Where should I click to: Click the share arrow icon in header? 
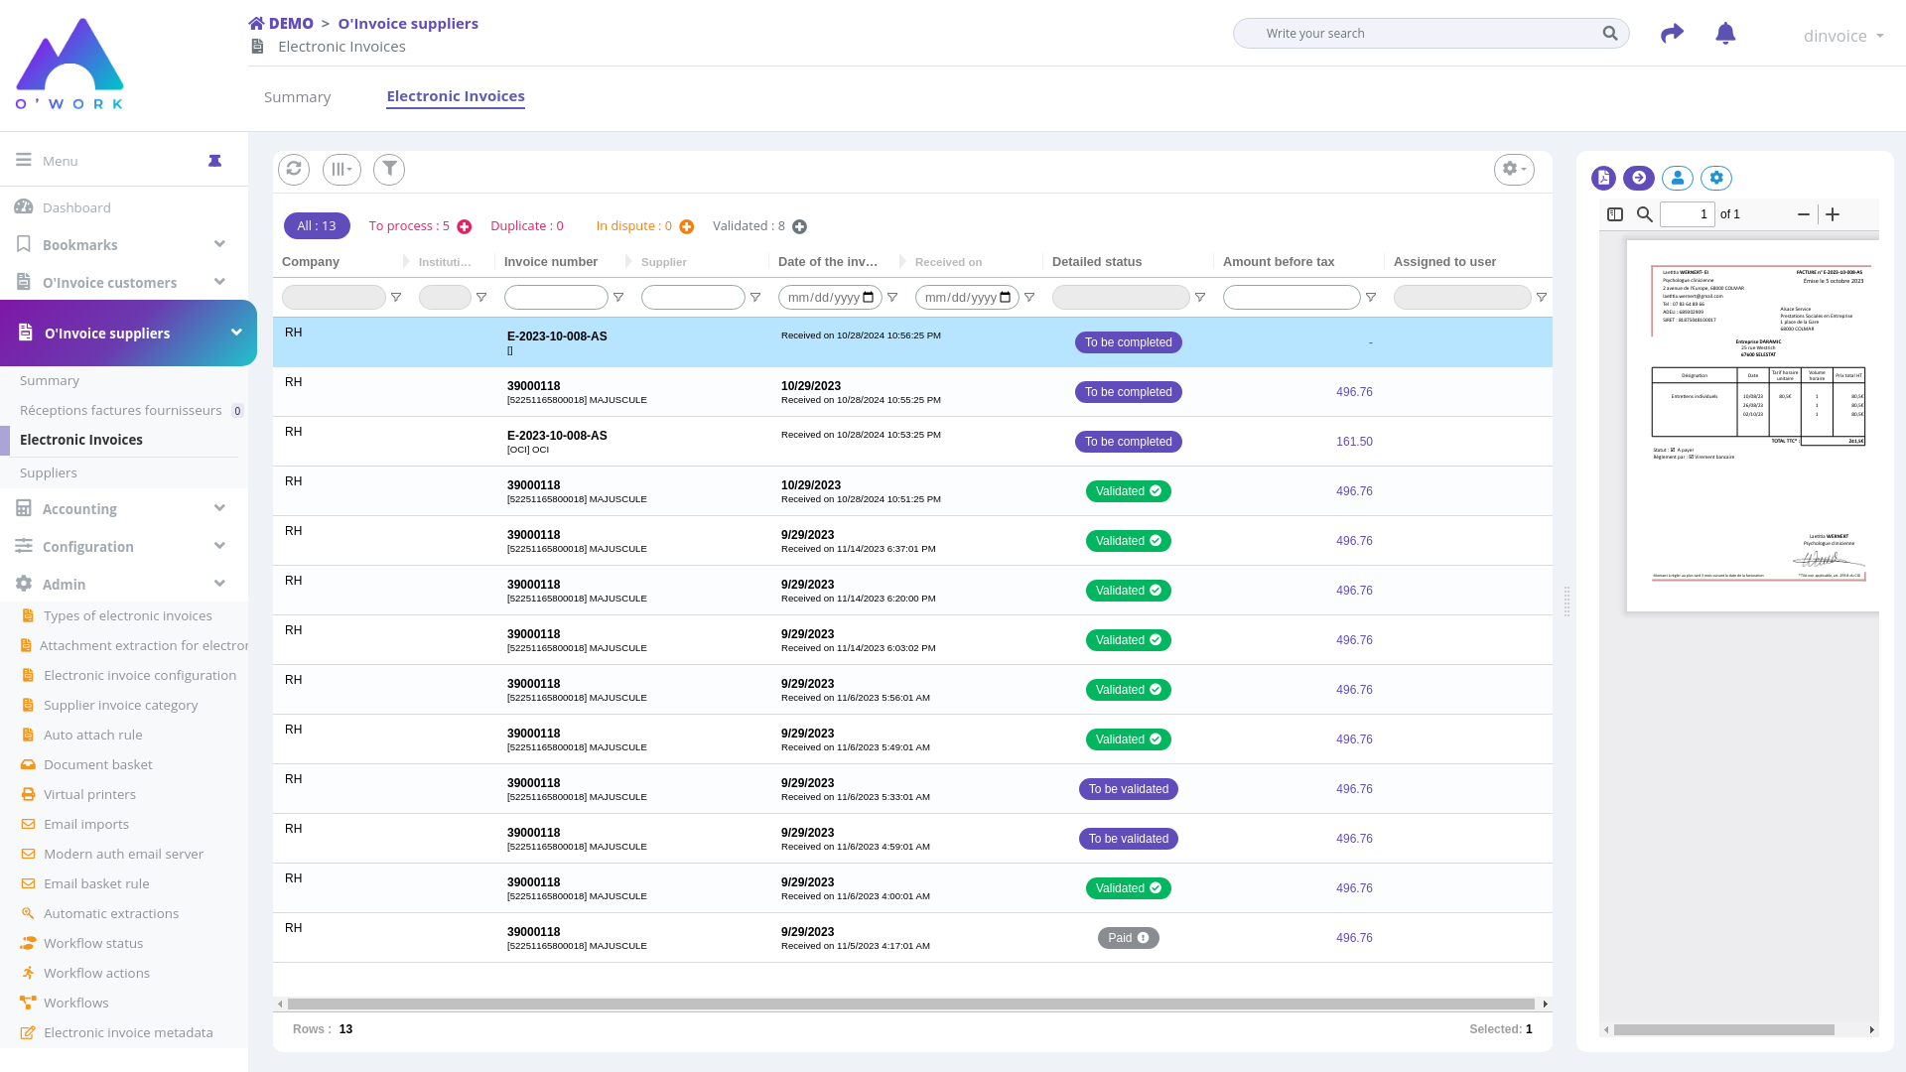coord(1672,34)
